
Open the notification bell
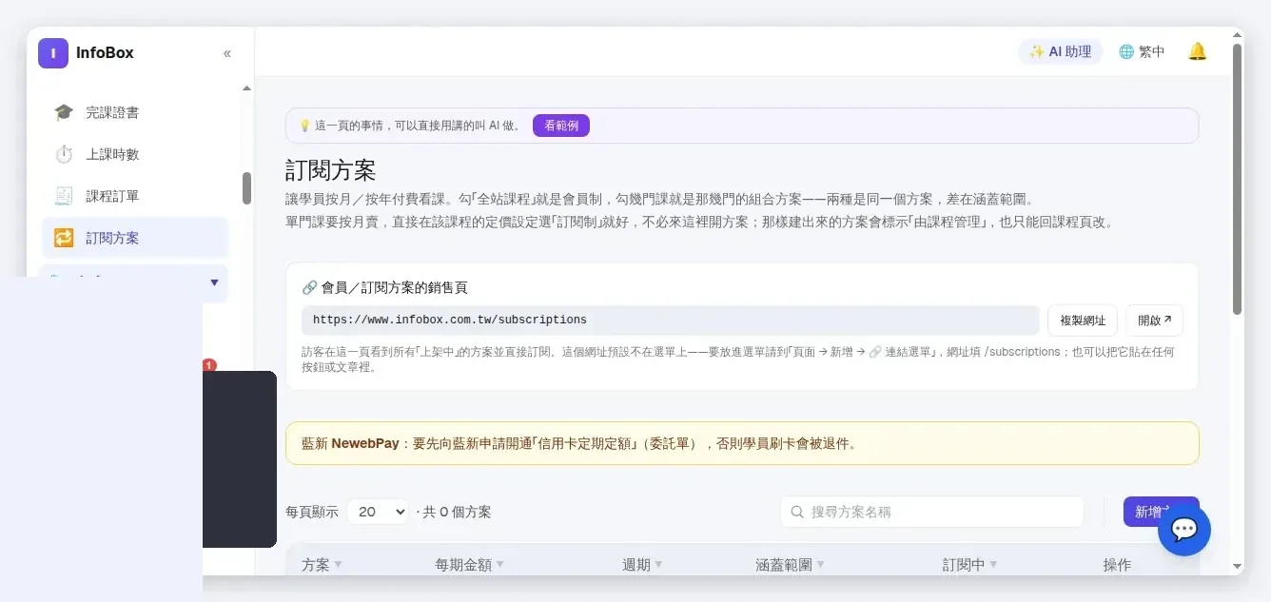point(1198,51)
